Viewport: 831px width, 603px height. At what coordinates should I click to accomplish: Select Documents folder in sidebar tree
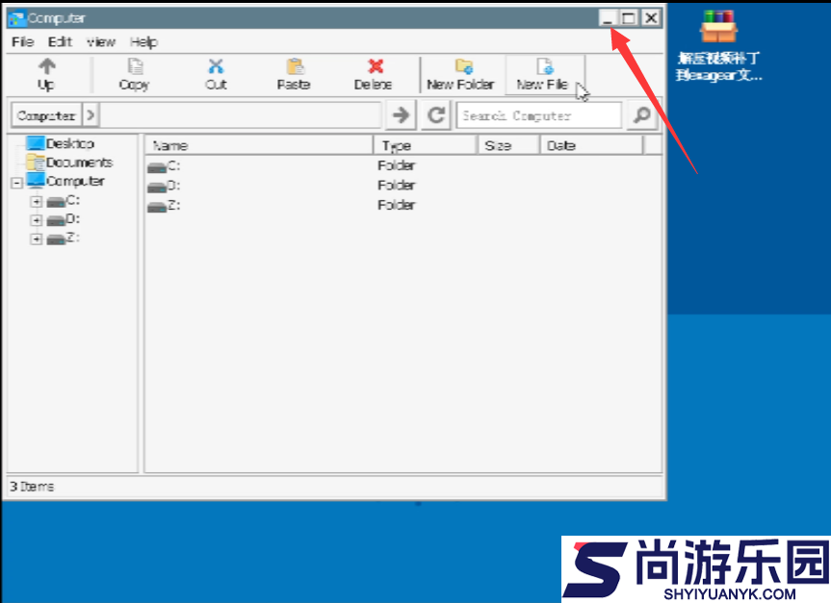pos(79,163)
